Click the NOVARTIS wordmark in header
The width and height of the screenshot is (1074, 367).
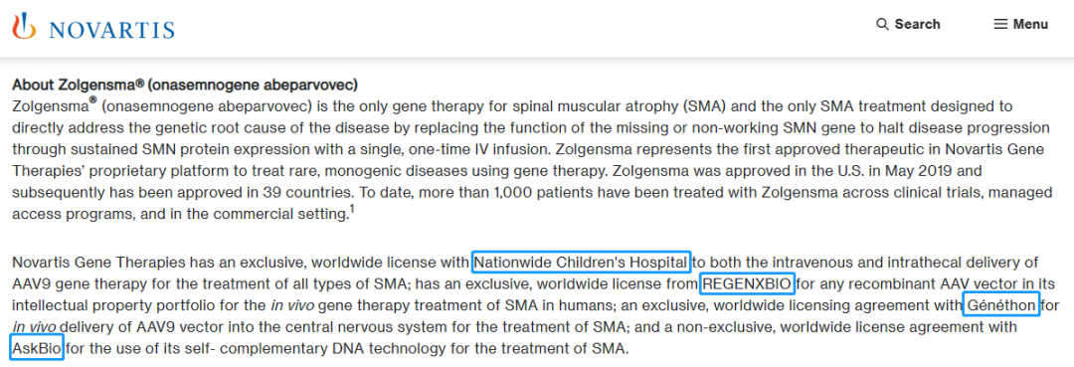pyautogui.click(x=111, y=29)
